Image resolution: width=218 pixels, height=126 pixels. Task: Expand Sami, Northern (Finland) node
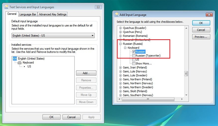121,79
